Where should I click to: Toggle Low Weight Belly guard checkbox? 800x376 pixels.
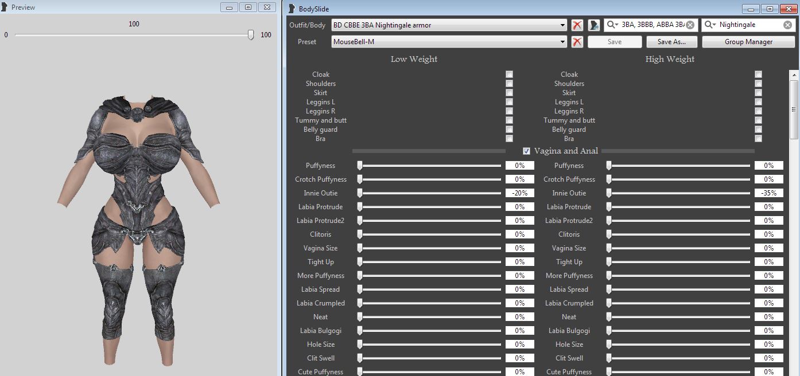509,130
